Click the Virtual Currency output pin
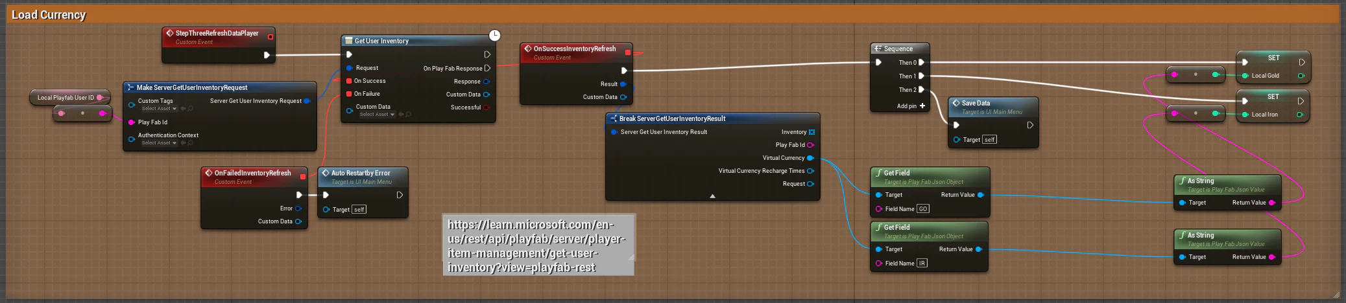1346x303 pixels. click(x=810, y=158)
